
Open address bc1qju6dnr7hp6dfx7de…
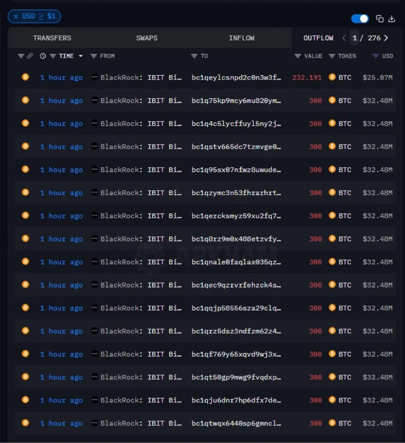pos(236,400)
